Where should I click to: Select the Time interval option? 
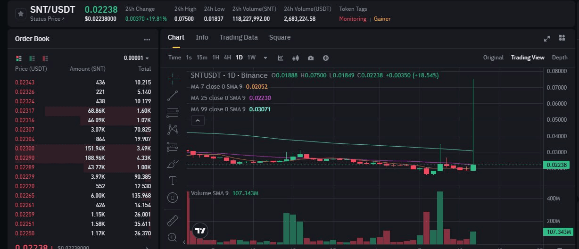pyautogui.click(x=174, y=58)
